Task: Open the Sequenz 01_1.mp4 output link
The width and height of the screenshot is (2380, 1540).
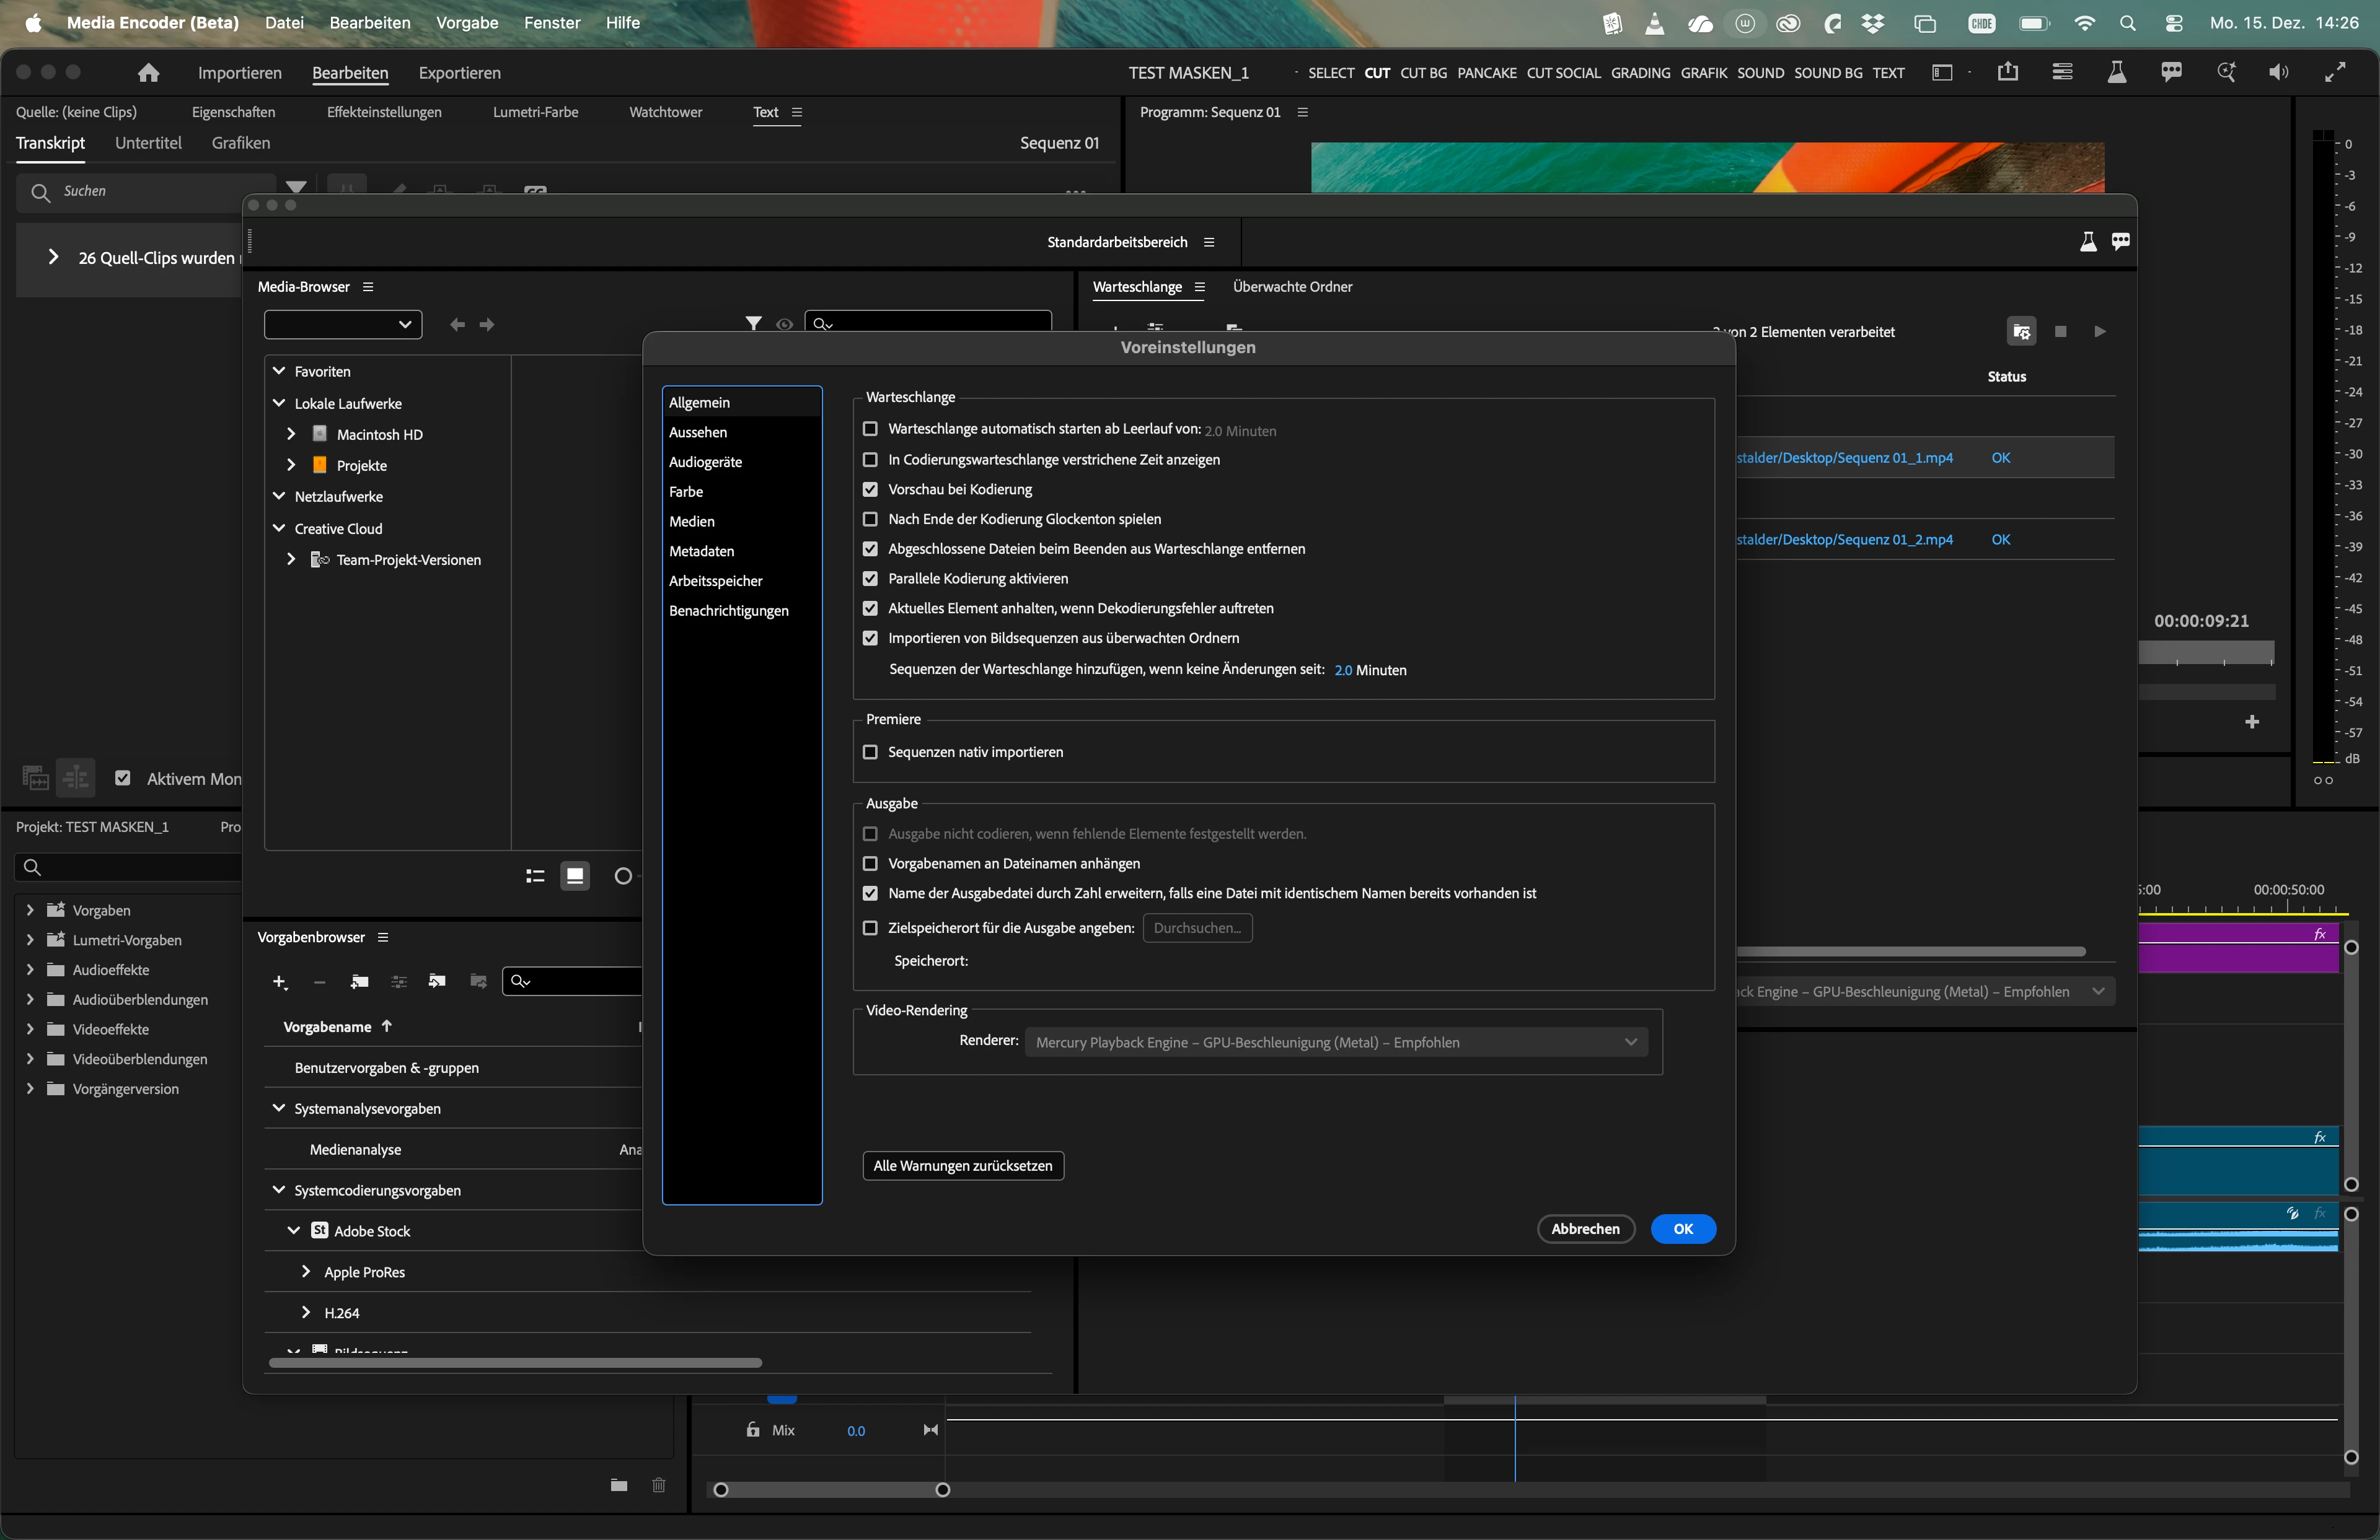Action: [x=1844, y=458]
